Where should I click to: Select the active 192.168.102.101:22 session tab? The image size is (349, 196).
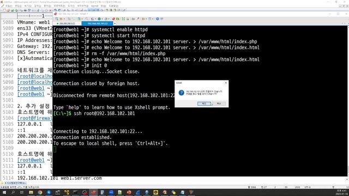(x=98, y=23)
